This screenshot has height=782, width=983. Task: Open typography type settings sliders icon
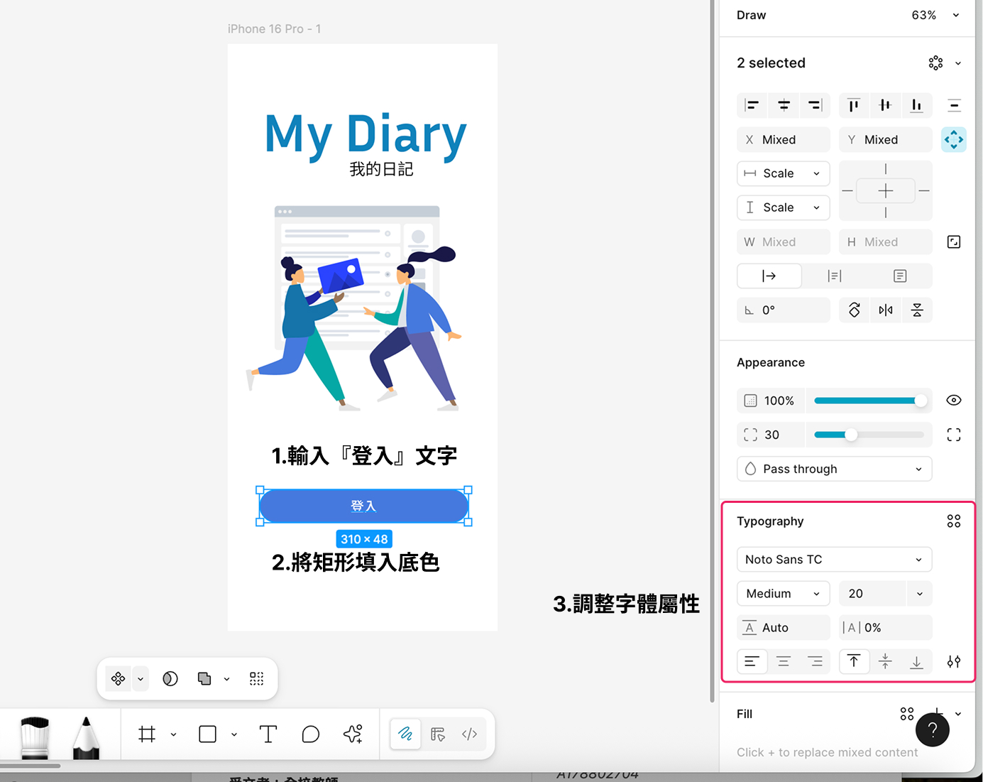[x=953, y=662]
